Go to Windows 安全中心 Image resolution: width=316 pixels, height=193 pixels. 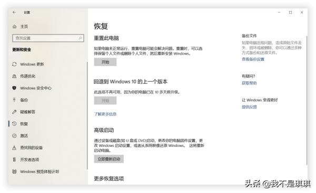[36, 88]
